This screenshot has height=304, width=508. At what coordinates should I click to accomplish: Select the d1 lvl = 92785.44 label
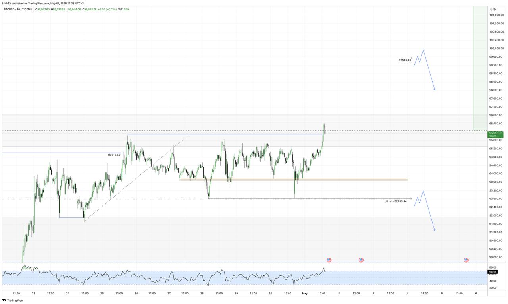[395, 201]
